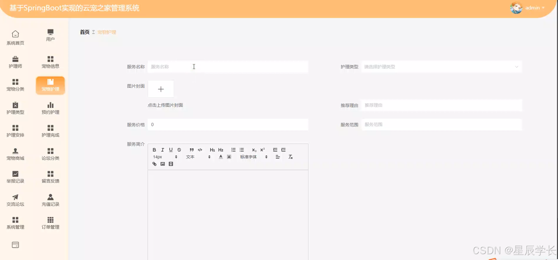Apply superscript formatting

(262, 150)
